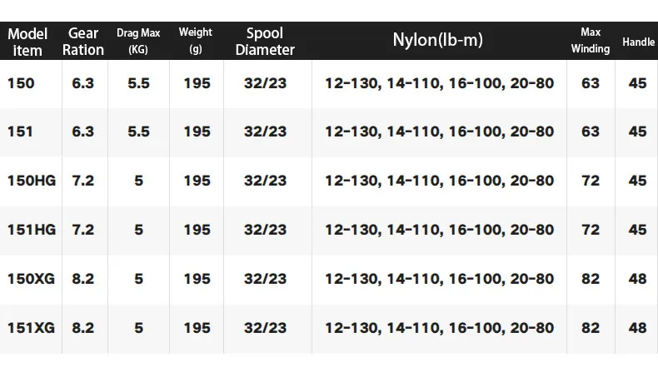Select the 151HG model cell

click(32, 230)
